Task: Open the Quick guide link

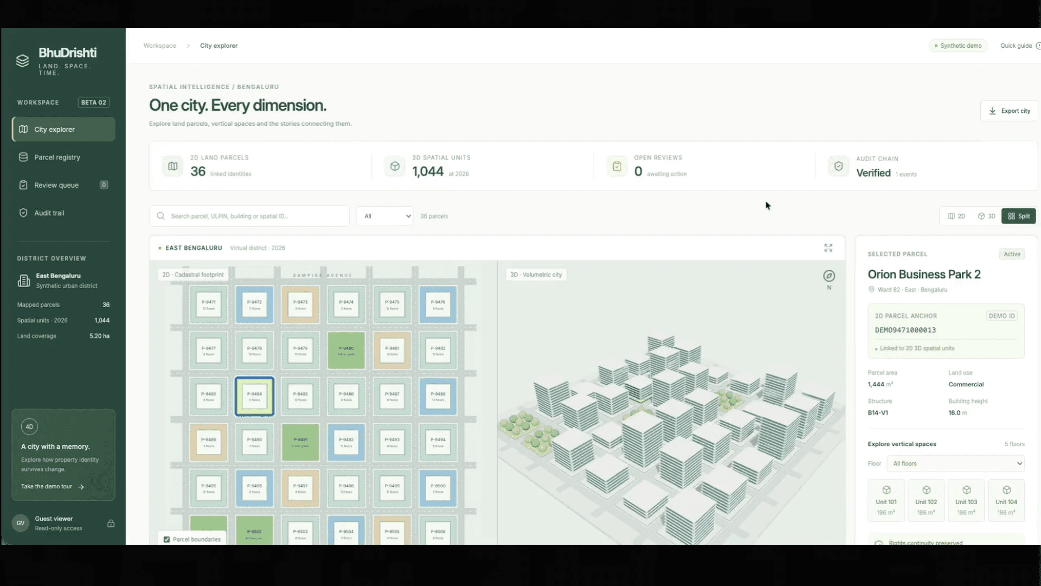Action: point(1020,46)
